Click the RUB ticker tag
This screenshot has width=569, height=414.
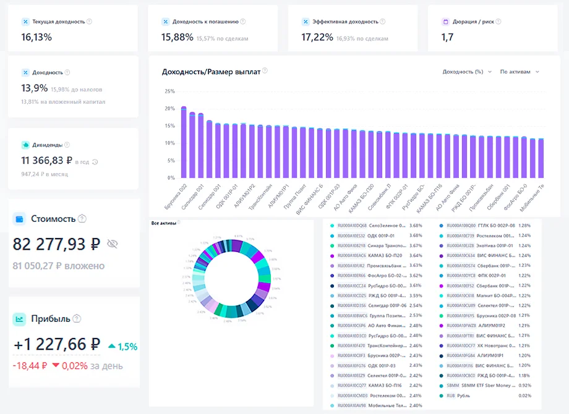tap(451, 395)
